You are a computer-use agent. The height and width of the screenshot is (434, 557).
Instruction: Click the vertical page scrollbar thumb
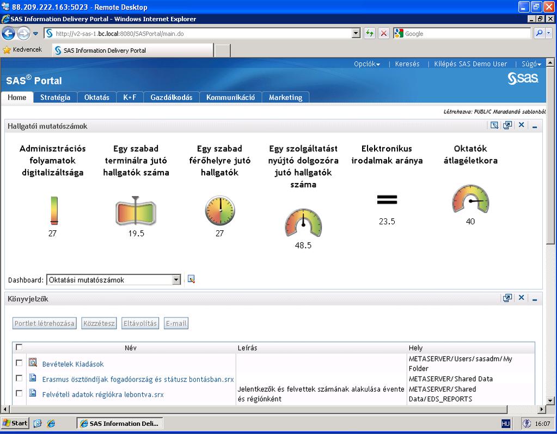click(x=550, y=156)
